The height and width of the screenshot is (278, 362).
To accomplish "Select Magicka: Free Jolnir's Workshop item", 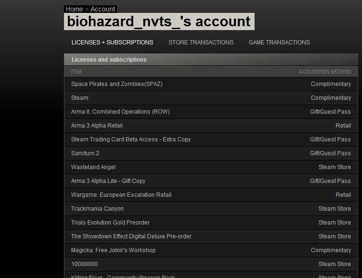I will [113, 250].
